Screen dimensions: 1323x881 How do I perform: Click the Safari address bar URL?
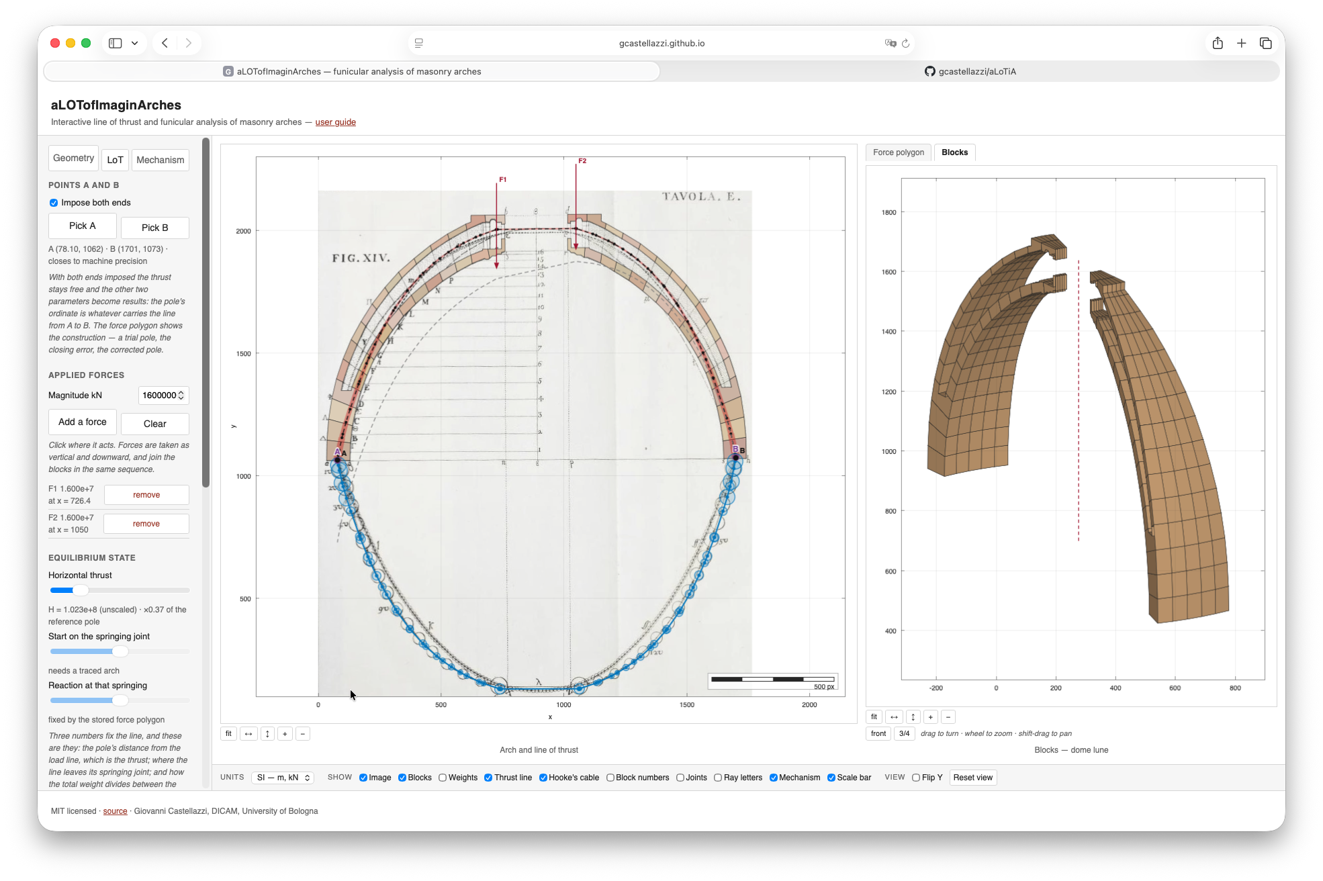point(661,43)
